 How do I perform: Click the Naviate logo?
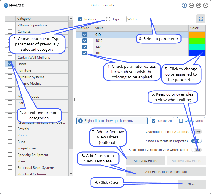click(14, 5)
